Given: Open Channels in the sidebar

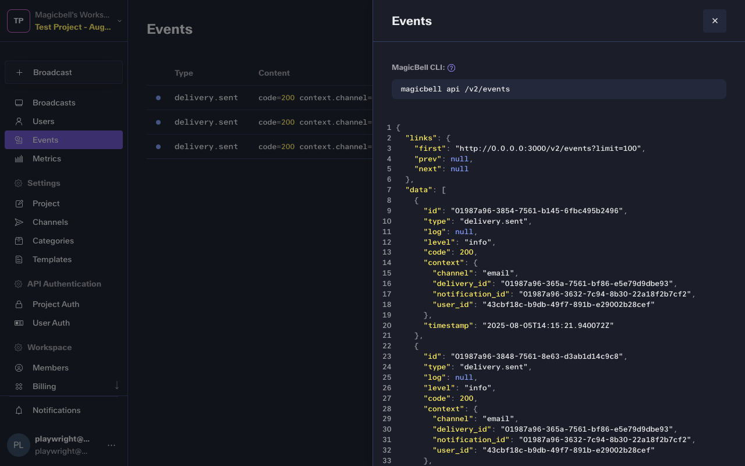Looking at the screenshot, I should click(x=64, y=222).
